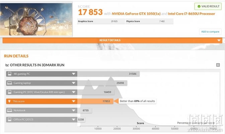Click the Intel Core i7-8650U Processor link
Image resolution: width=225 pixels, height=134 pixels.
click(192, 14)
